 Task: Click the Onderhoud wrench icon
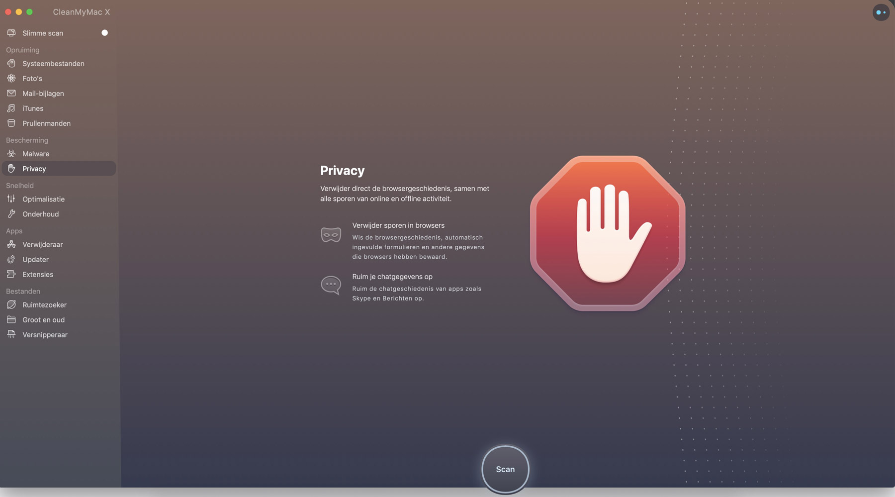(x=11, y=214)
